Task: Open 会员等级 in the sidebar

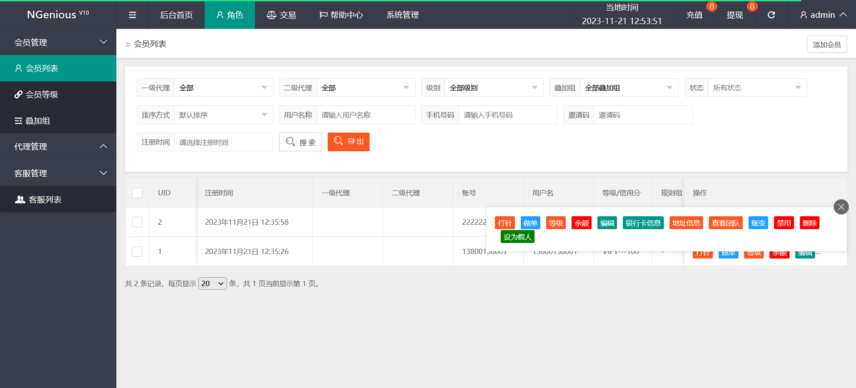Action: coord(41,94)
